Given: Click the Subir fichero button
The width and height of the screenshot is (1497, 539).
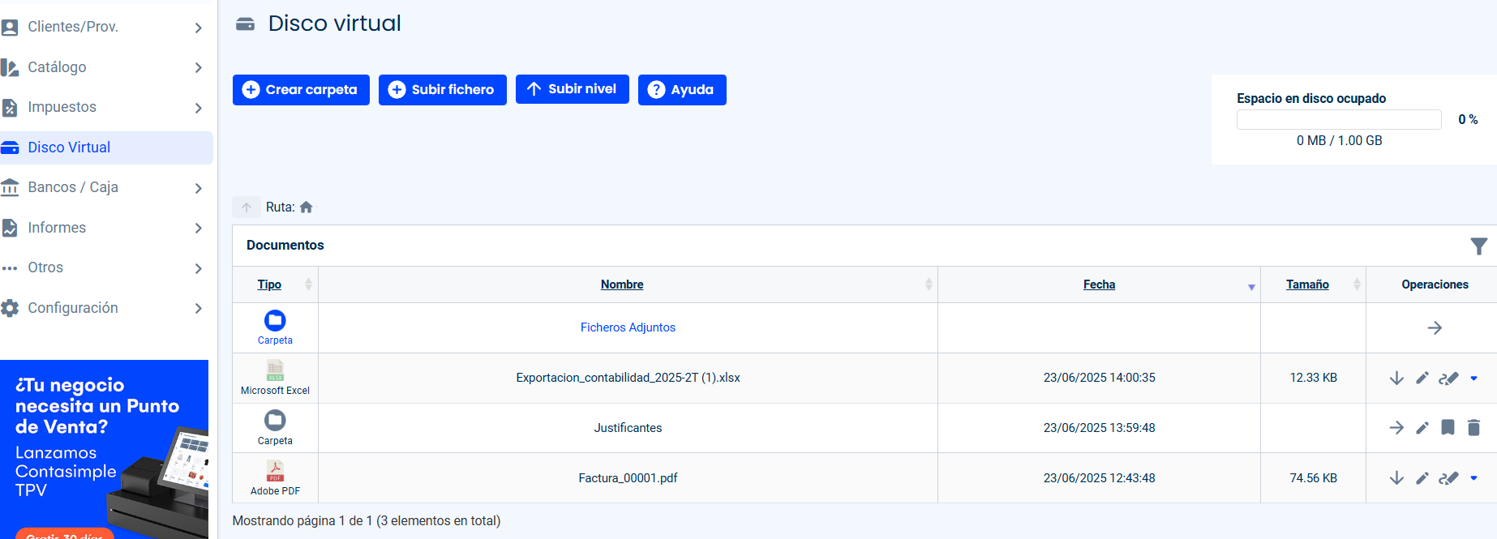Looking at the screenshot, I should (x=442, y=90).
